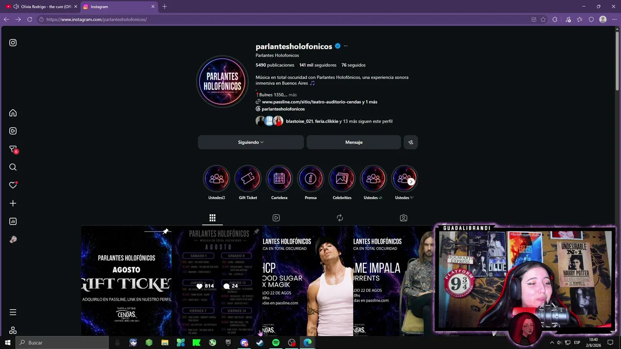Open the taskbar volume control
Screen dimensions: 621x349
click(559, 343)
